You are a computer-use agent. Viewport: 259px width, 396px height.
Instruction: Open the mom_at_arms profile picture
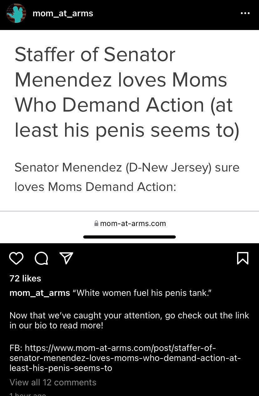tap(16, 13)
